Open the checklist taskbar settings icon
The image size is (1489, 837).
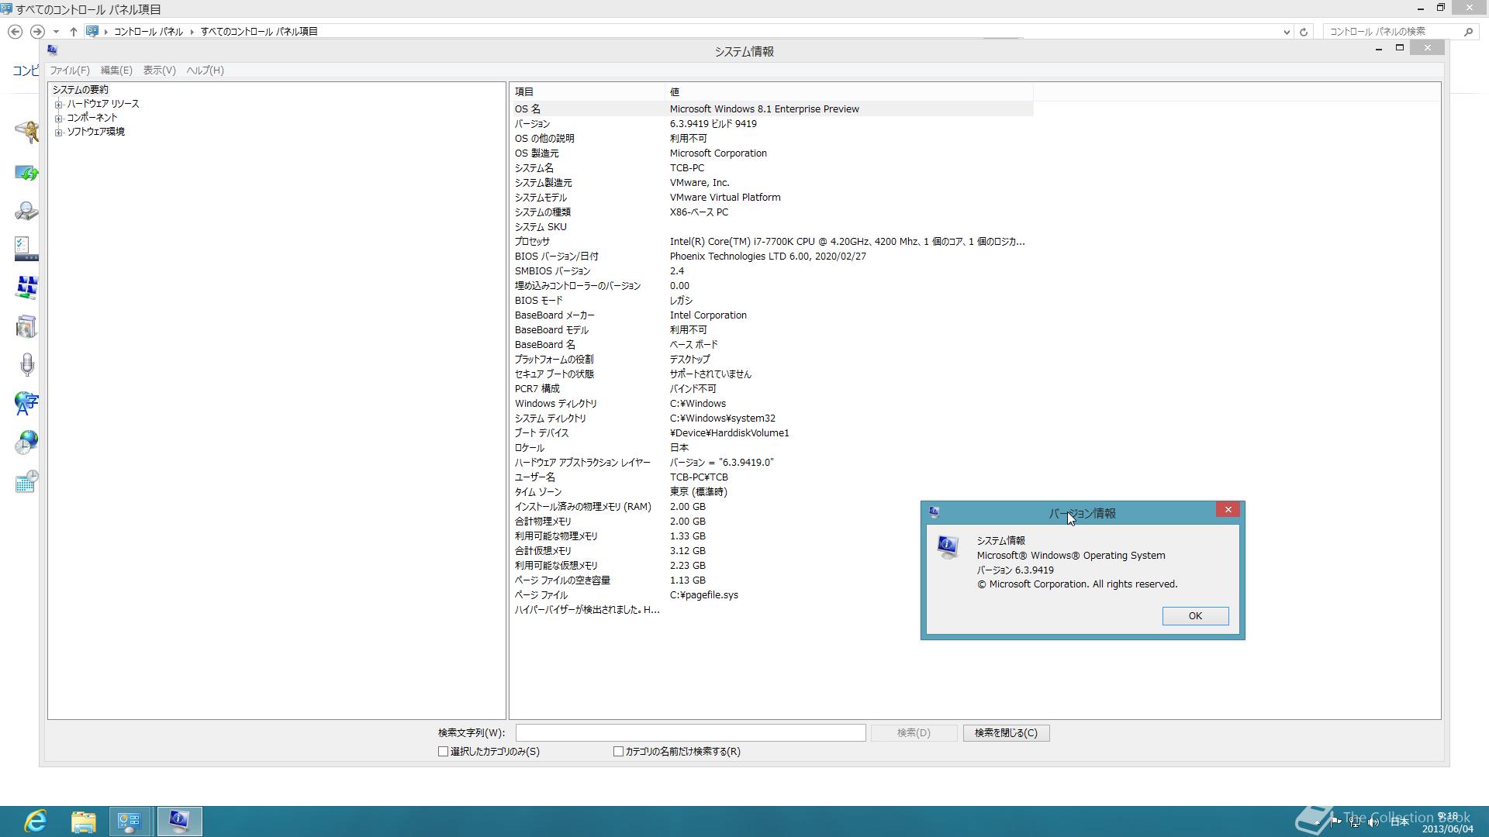(x=26, y=249)
